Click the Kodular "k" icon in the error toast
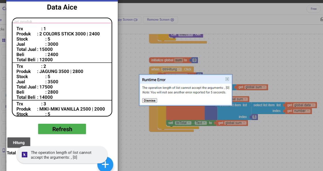 [x=25, y=155]
